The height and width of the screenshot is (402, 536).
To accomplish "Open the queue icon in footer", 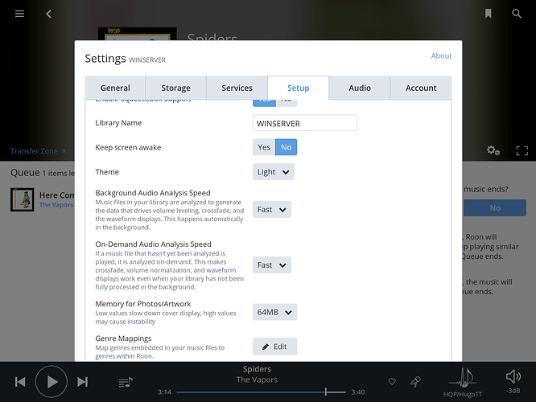I will (126, 382).
